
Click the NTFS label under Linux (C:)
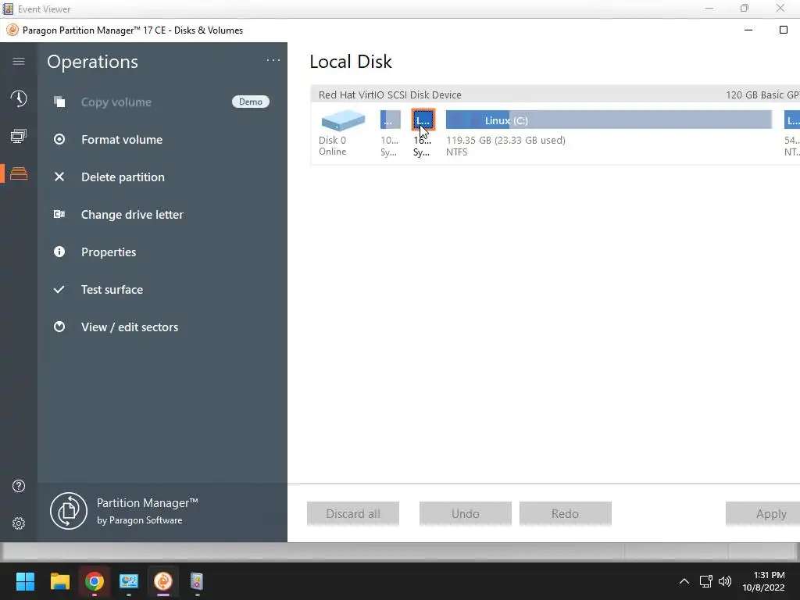point(456,152)
